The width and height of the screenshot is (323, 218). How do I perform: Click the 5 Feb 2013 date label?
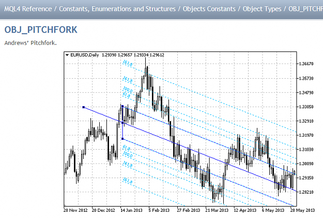[159, 210]
